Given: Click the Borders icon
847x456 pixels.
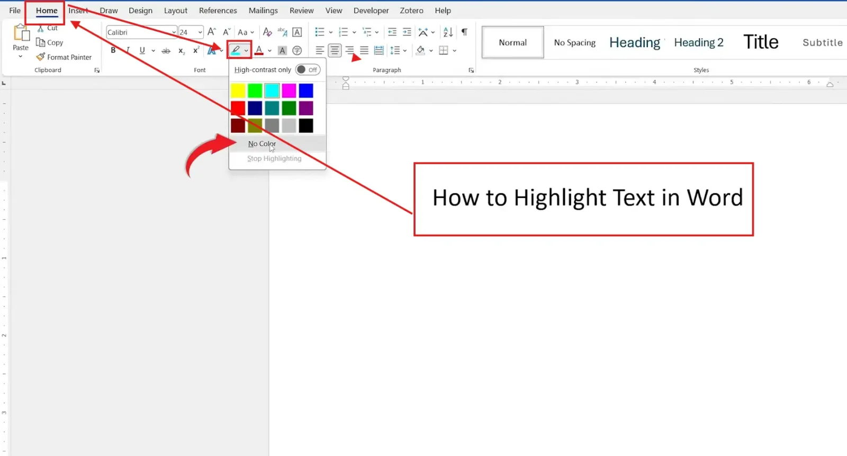Looking at the screenshot, I should [444, 50].
